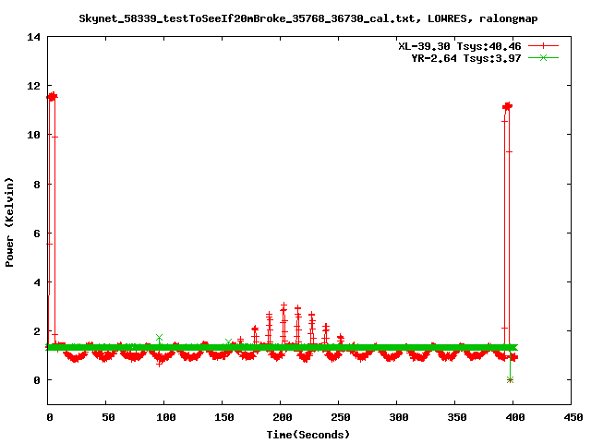Click the Time(Seconds) axis label
Image resolution: width=591 pixels, height=443 pixels.
tap(308, 435)
